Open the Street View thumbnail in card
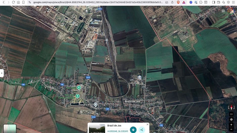Screen dimensions: 237x133 click(x=97, y=128)
